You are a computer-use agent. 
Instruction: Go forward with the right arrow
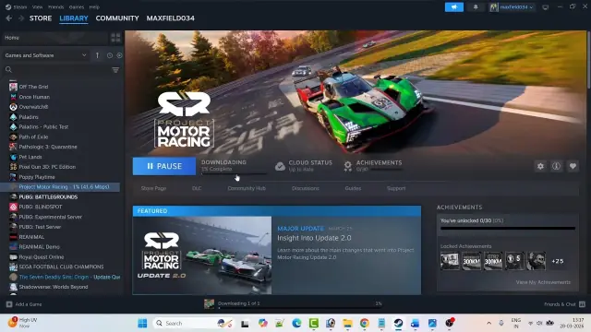pos(21,18)
